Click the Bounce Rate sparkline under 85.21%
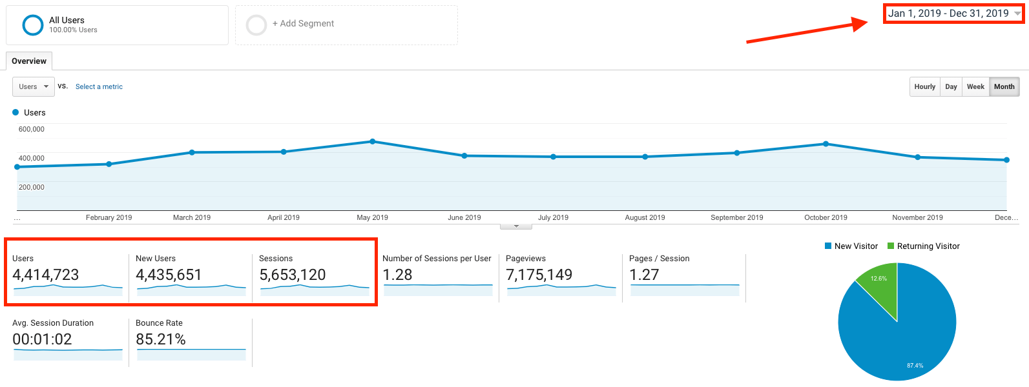 click(x=191, y=354)
